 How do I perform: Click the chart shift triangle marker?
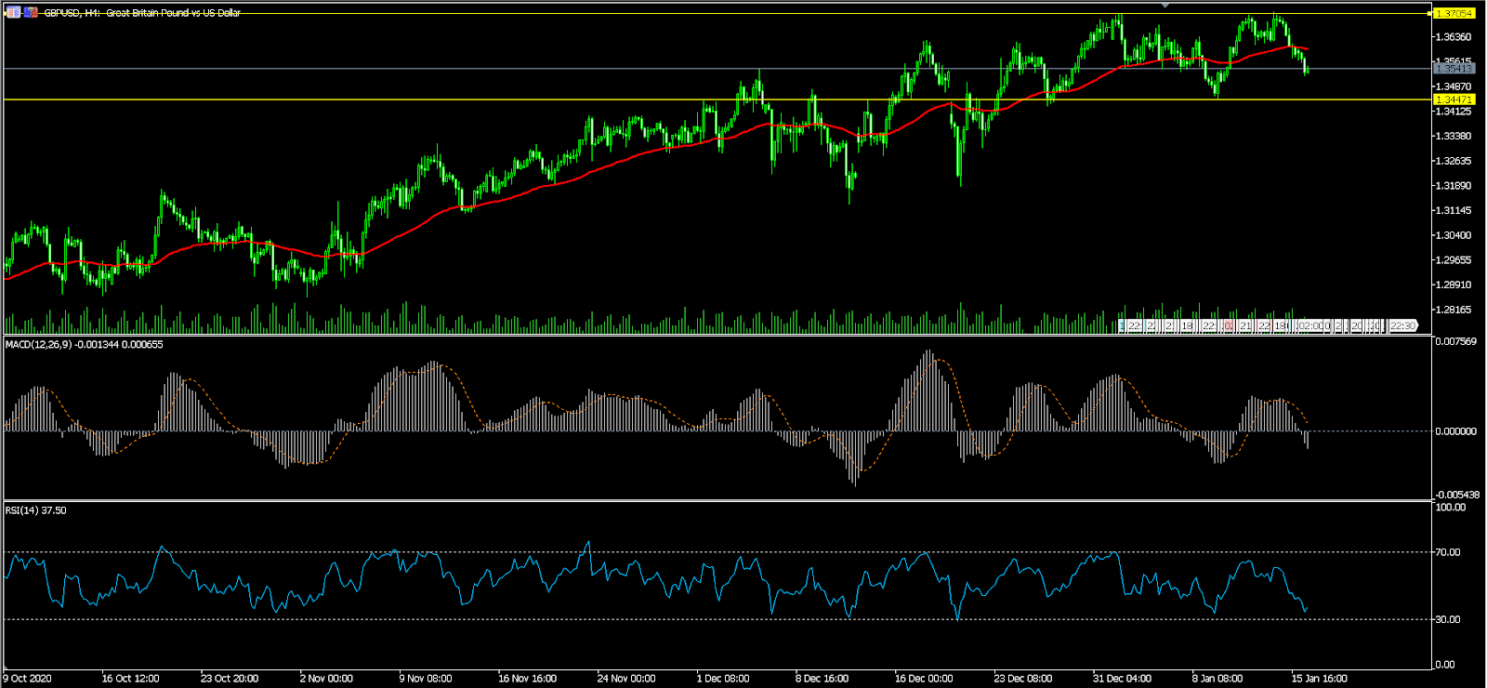point(1165,5)
